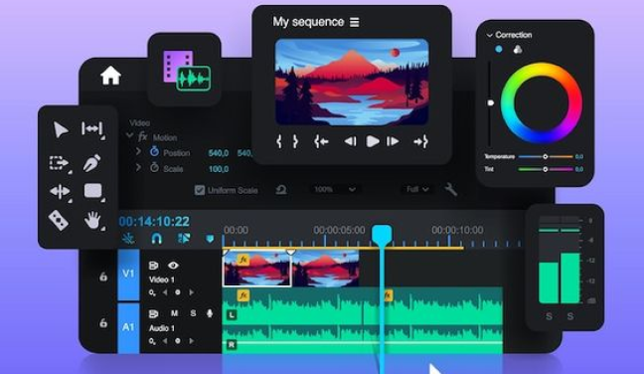
Task: Hide Video 1 track with eye icon
Action: 173,266
